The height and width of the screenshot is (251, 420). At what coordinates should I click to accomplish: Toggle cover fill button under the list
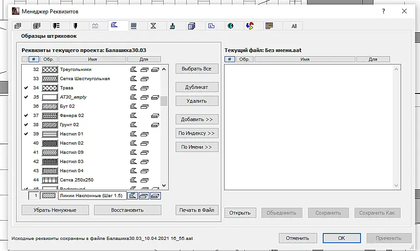pos(144,196)
